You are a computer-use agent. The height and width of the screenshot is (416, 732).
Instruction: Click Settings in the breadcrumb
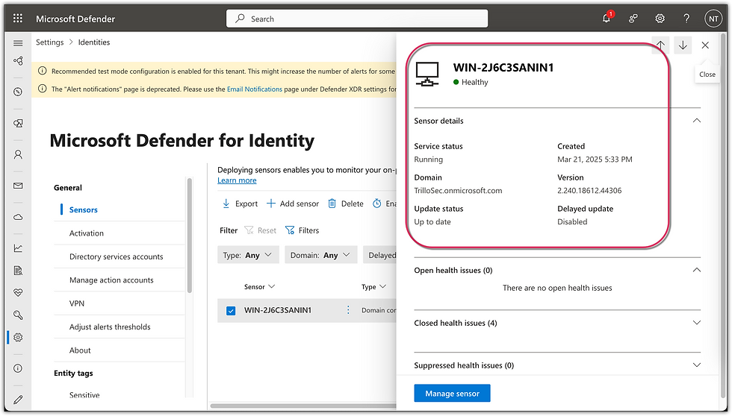pos(49,42)
